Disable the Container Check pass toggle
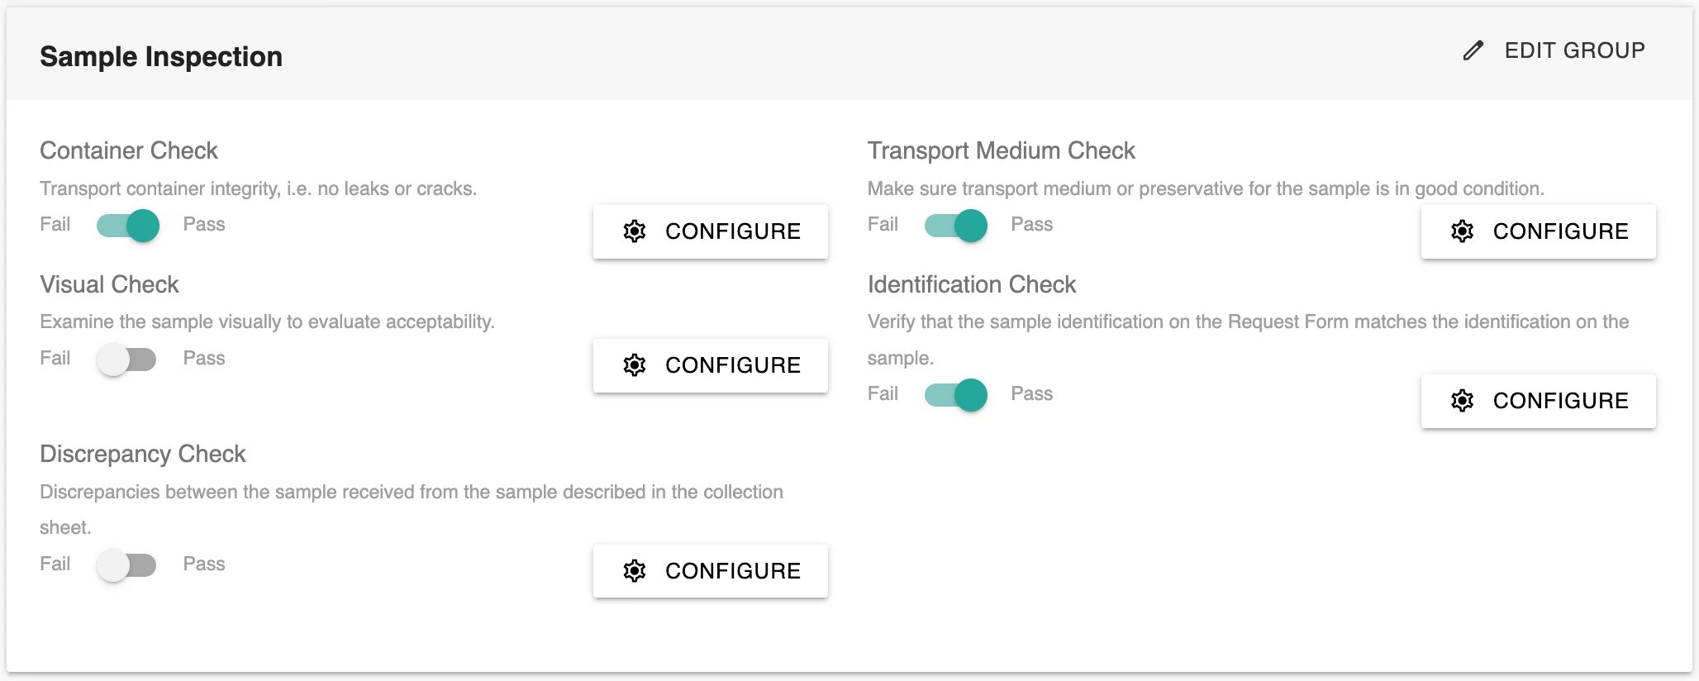The height and width of the screenshot is (681, 1699). pos(127,226)
